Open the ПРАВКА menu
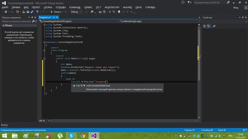Image resolution: width=248 pixels, height=139 pixels. [x=16, y=7]
